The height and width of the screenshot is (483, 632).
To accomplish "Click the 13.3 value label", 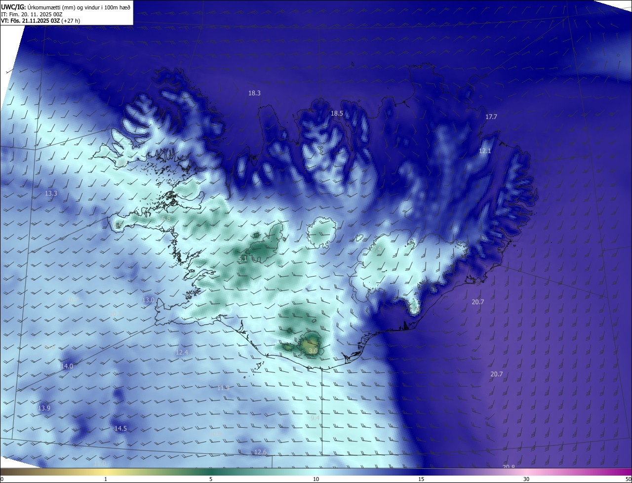I will tap(51, 193).
